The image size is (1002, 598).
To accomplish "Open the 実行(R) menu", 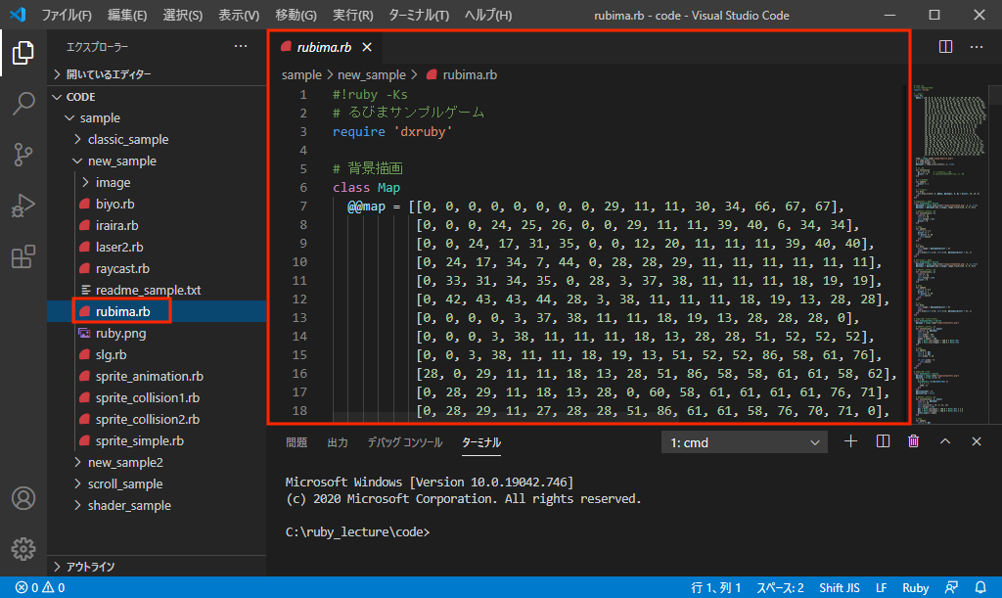I will [352, 15].
